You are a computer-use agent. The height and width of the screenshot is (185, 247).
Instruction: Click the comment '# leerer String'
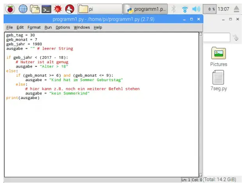pyautogui.click(x=55, y=49)
